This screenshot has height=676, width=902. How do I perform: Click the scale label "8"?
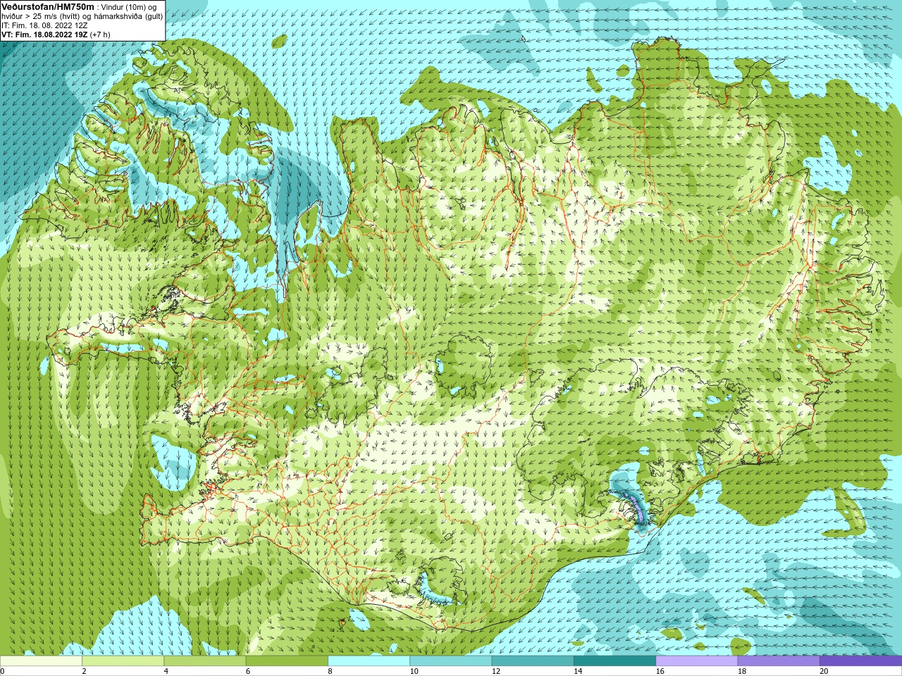point(330,671)
